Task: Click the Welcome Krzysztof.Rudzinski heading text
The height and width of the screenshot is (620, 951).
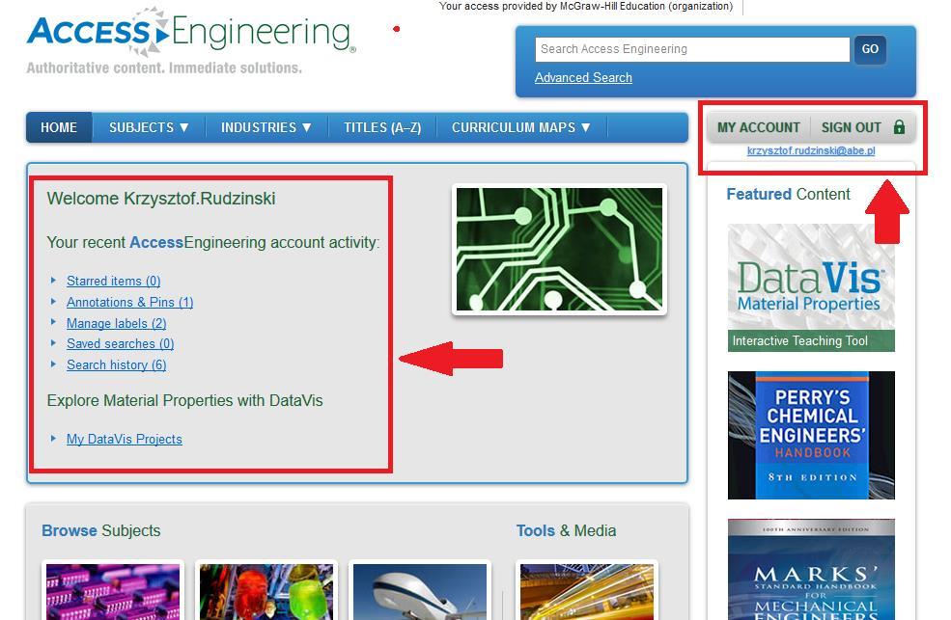Action: pos(160,199)
